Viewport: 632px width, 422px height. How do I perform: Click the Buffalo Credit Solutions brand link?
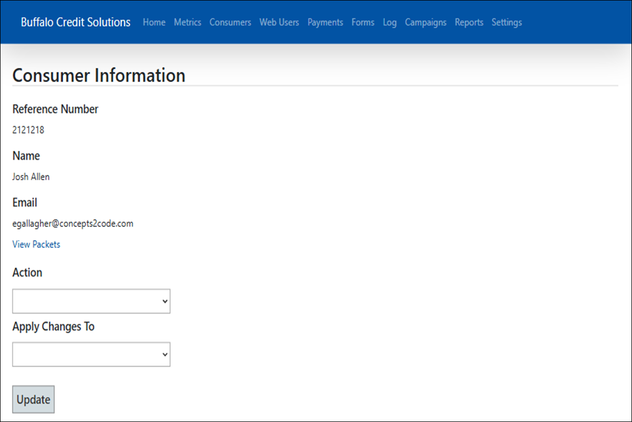[76, 23]
